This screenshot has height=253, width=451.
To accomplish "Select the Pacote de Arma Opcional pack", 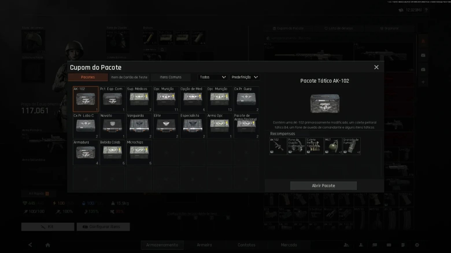I will click(246, 126).
